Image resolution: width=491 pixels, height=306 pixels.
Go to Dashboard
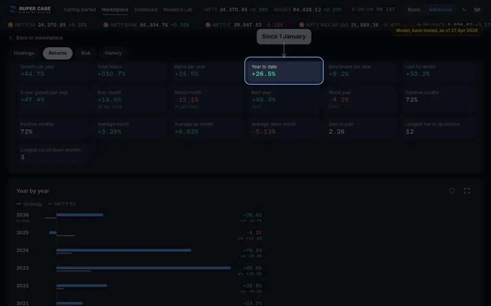pyautogui.click(x=146, y=10)
